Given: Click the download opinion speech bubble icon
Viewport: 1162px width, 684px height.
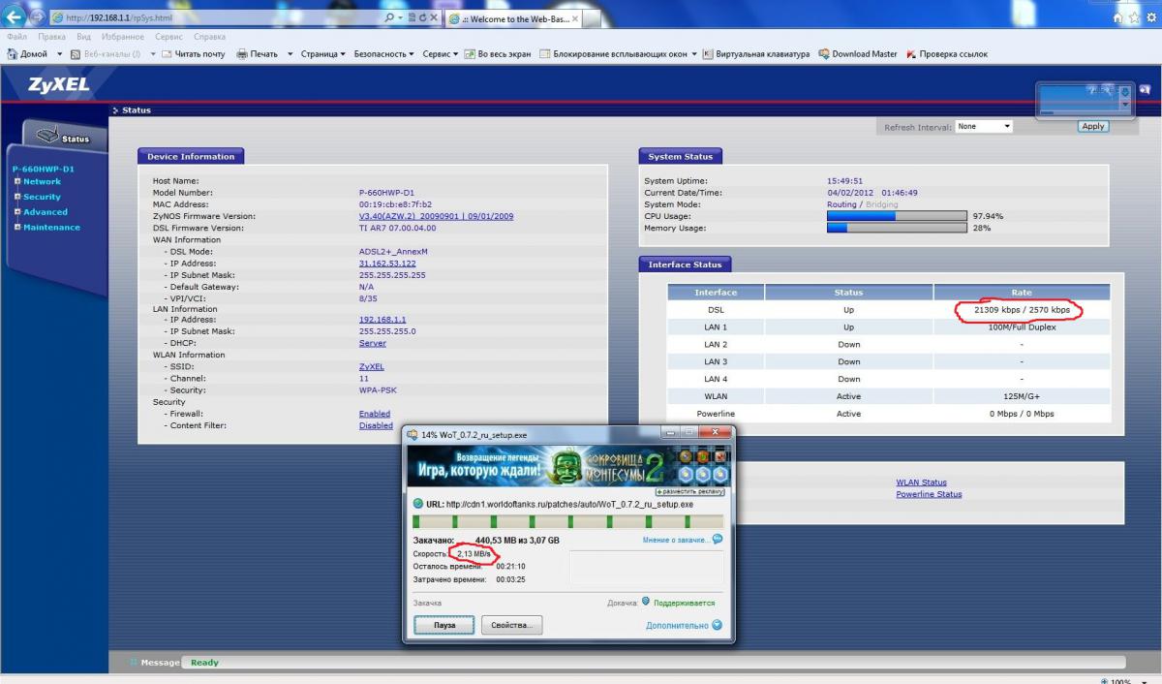Looking at the screenshot, I should (718, 540).
